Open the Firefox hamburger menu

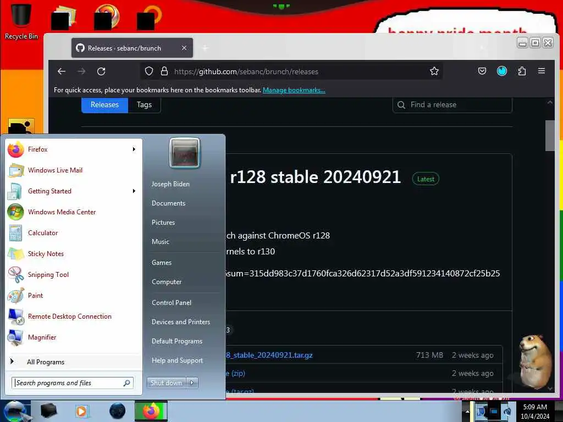542,71
